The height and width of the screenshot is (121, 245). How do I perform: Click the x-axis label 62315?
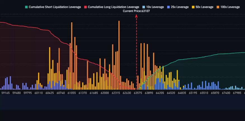pos(116,93)
